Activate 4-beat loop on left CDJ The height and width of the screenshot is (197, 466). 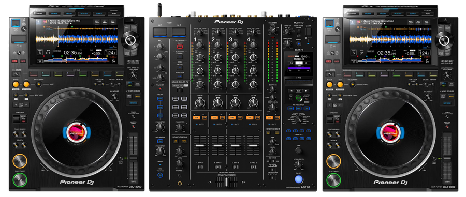point(15,96)
